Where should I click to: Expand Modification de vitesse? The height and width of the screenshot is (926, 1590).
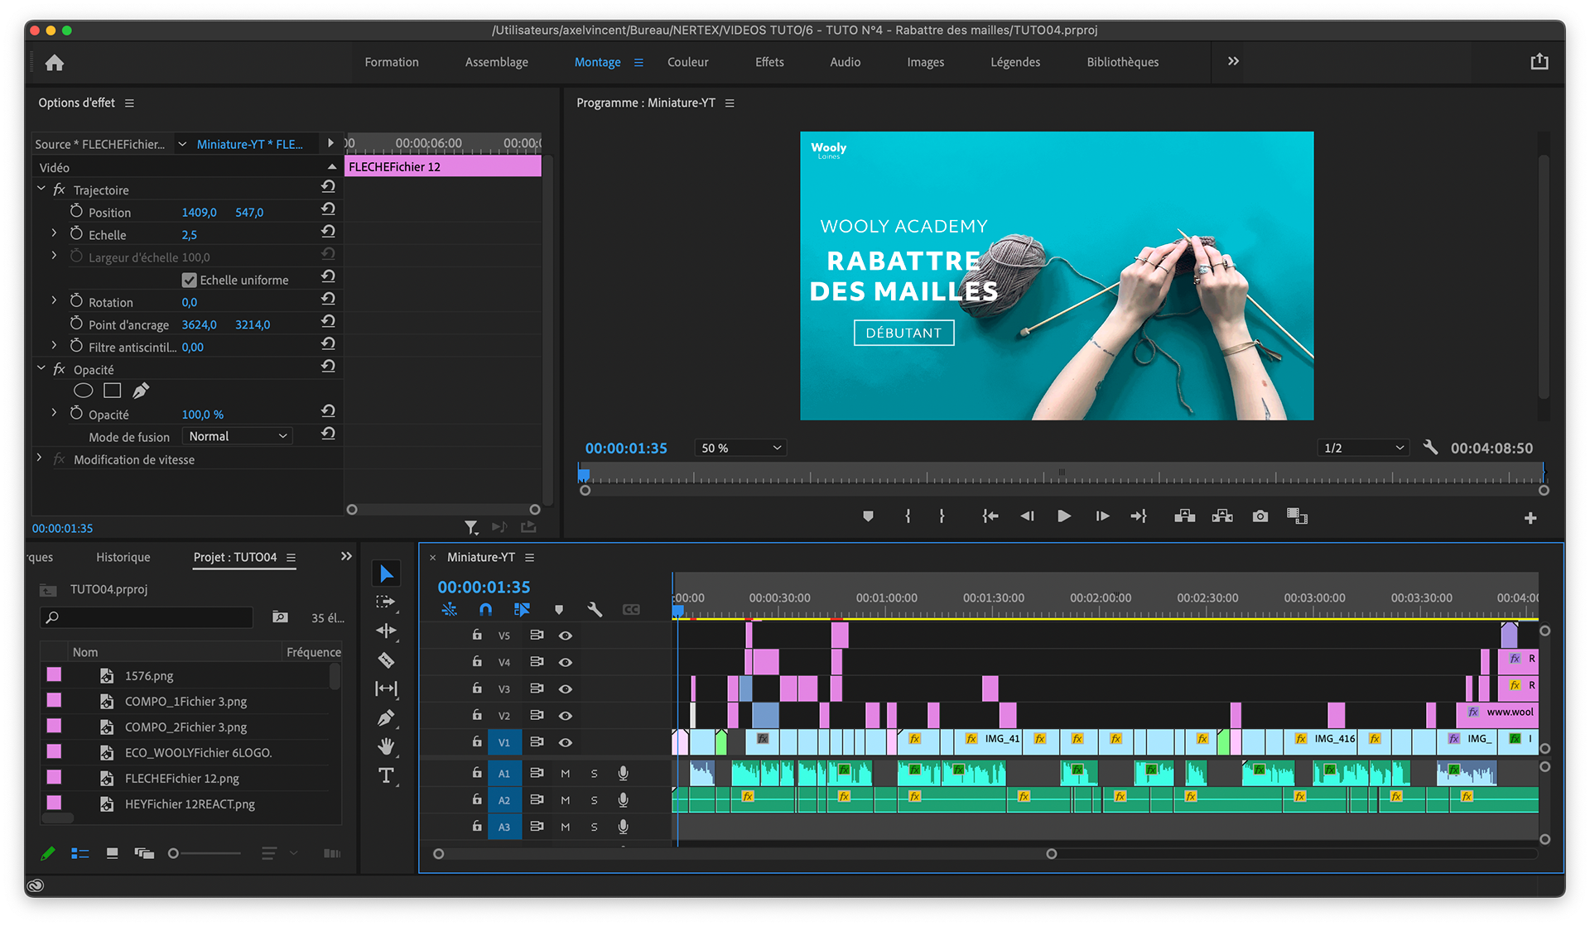(x=39, y=458)
